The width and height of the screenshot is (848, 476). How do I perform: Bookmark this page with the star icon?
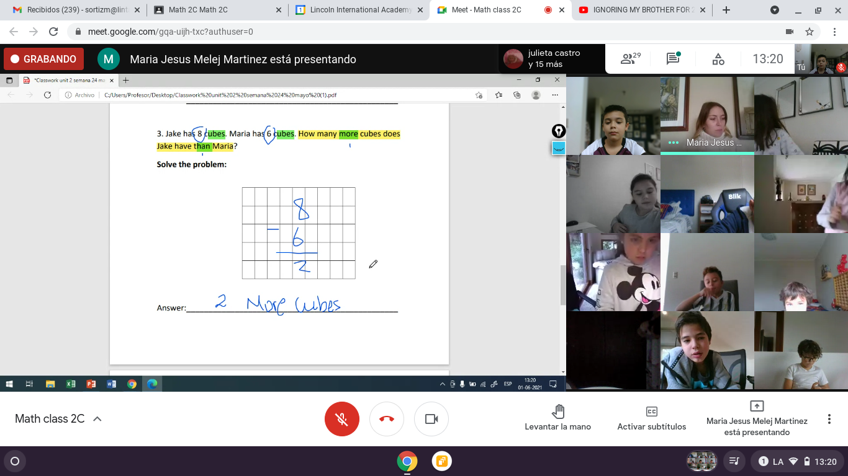[x=810, y=32]
